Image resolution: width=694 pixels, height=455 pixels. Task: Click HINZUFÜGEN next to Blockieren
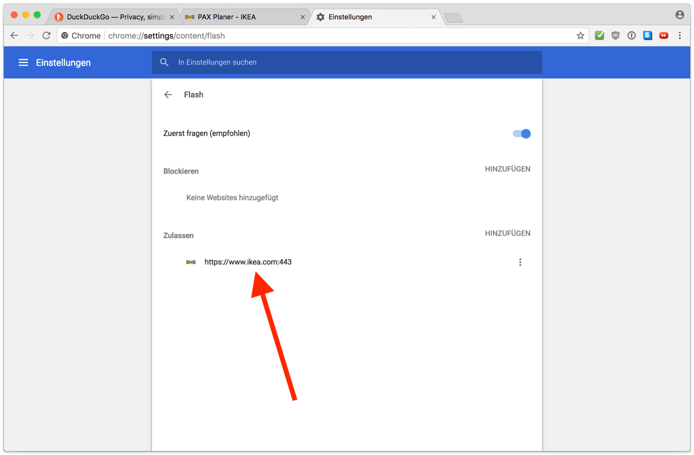point(507,169)
